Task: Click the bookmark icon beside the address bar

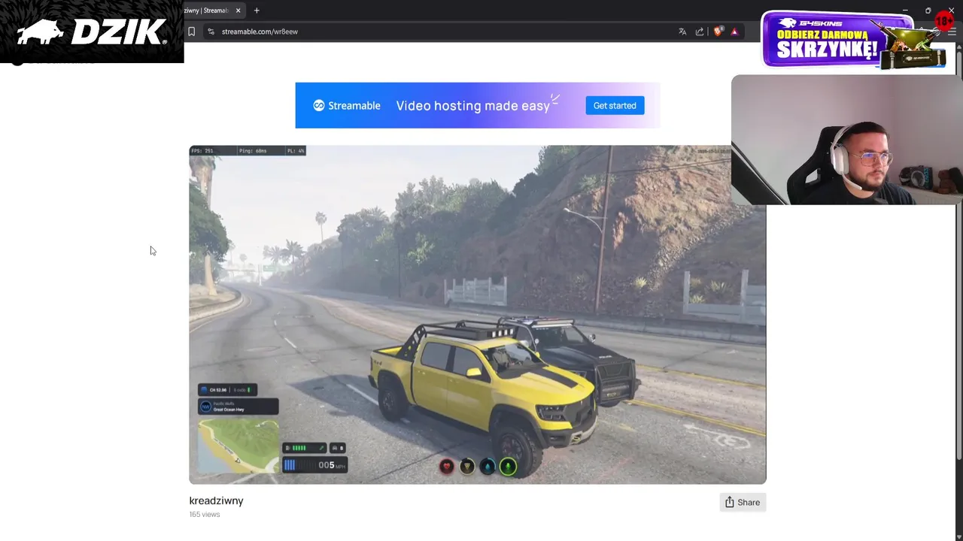Action: tap(191, 32)
